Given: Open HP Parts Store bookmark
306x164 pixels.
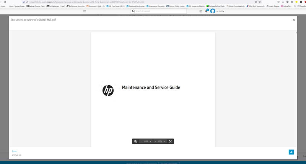Looking at the screenshot, I should point(116,6).
